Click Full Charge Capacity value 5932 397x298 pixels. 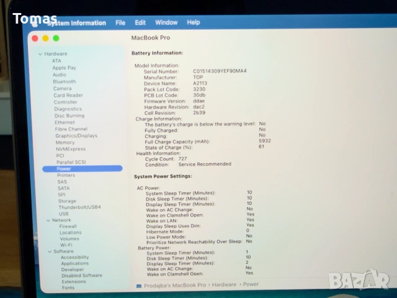point(265,141)
